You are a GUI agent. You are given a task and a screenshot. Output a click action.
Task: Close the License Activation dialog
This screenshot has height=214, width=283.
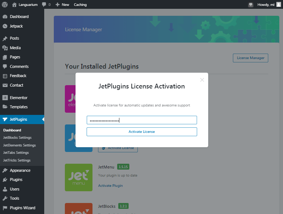[x=202, y=80]
